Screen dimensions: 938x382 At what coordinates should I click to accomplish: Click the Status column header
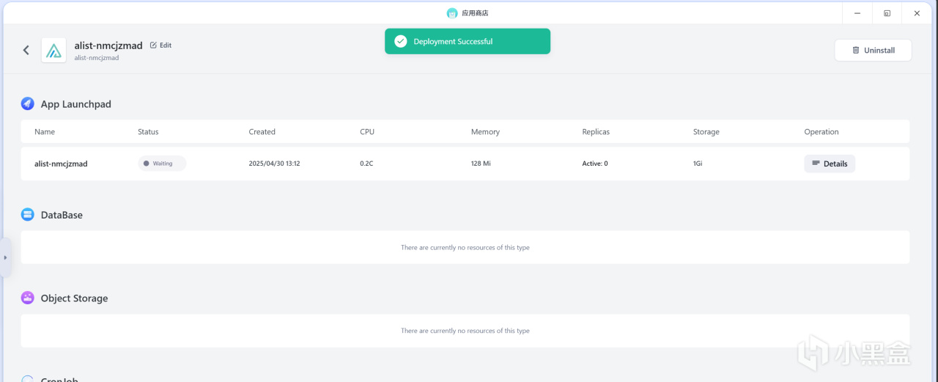[148, 132]
